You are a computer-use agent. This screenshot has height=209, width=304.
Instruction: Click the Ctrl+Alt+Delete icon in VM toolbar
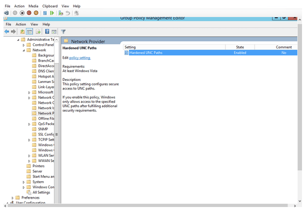point(6,13)
